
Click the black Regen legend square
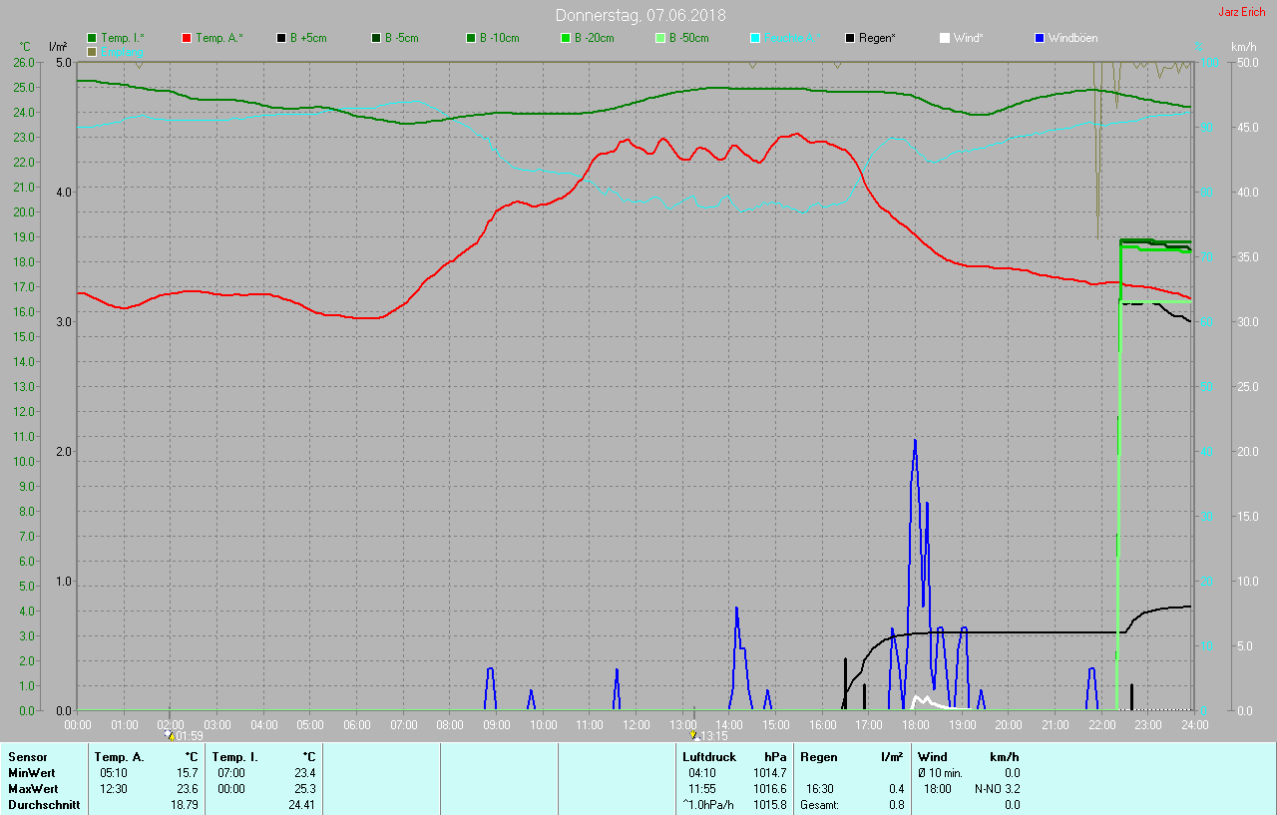(850, 38)
